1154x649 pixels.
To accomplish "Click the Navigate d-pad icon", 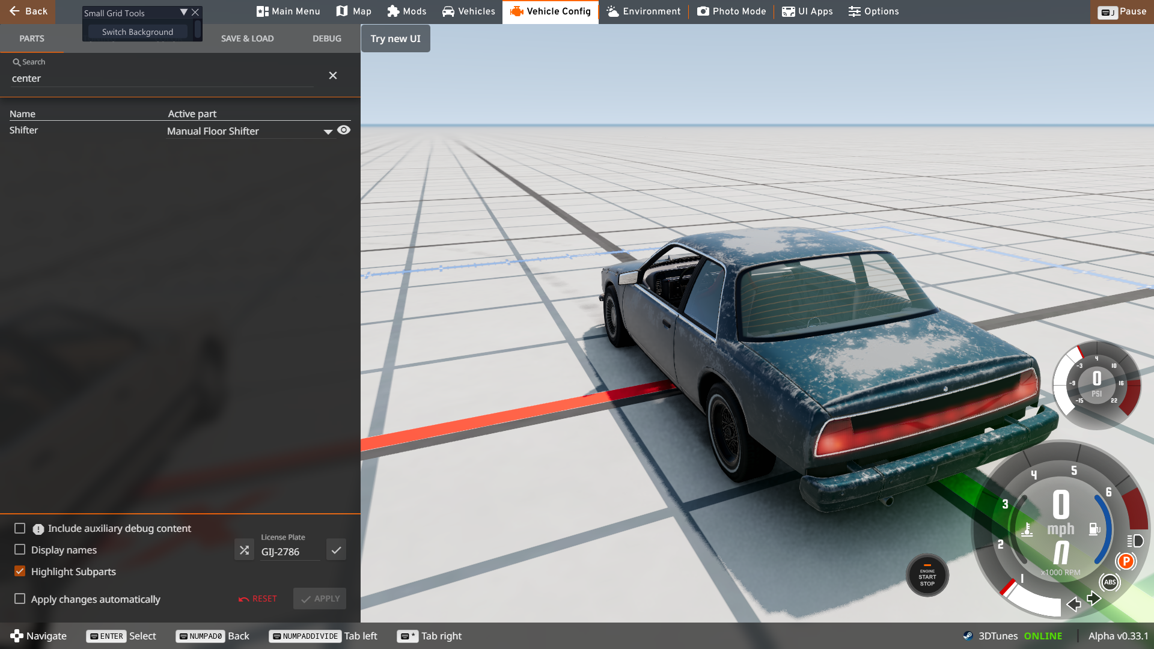I will [17, 636].
